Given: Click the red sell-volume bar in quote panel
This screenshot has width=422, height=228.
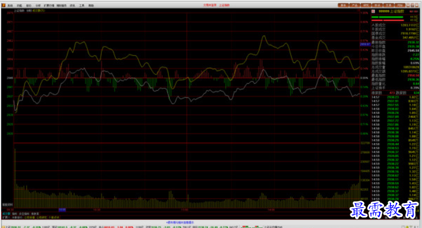Looking at the screenshot, I should (387, 20).
